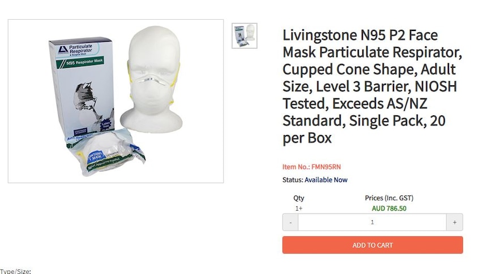
Task: Click the quantity input field
Action: click(x=372, y=222)
